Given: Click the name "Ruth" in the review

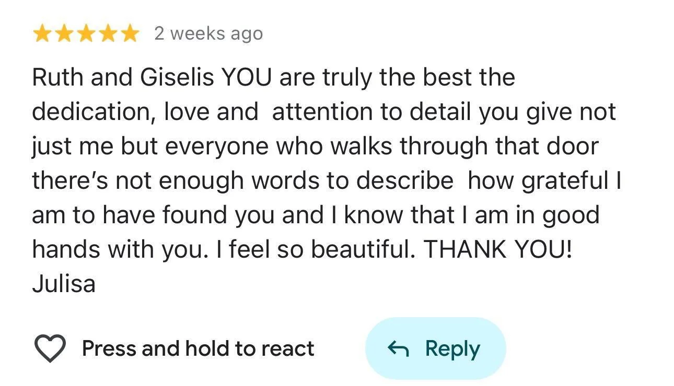Looking at the screenshot, I should point(58,78).
